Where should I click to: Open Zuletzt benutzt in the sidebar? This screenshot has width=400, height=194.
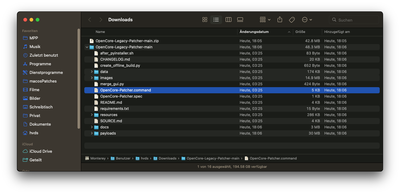44,55
